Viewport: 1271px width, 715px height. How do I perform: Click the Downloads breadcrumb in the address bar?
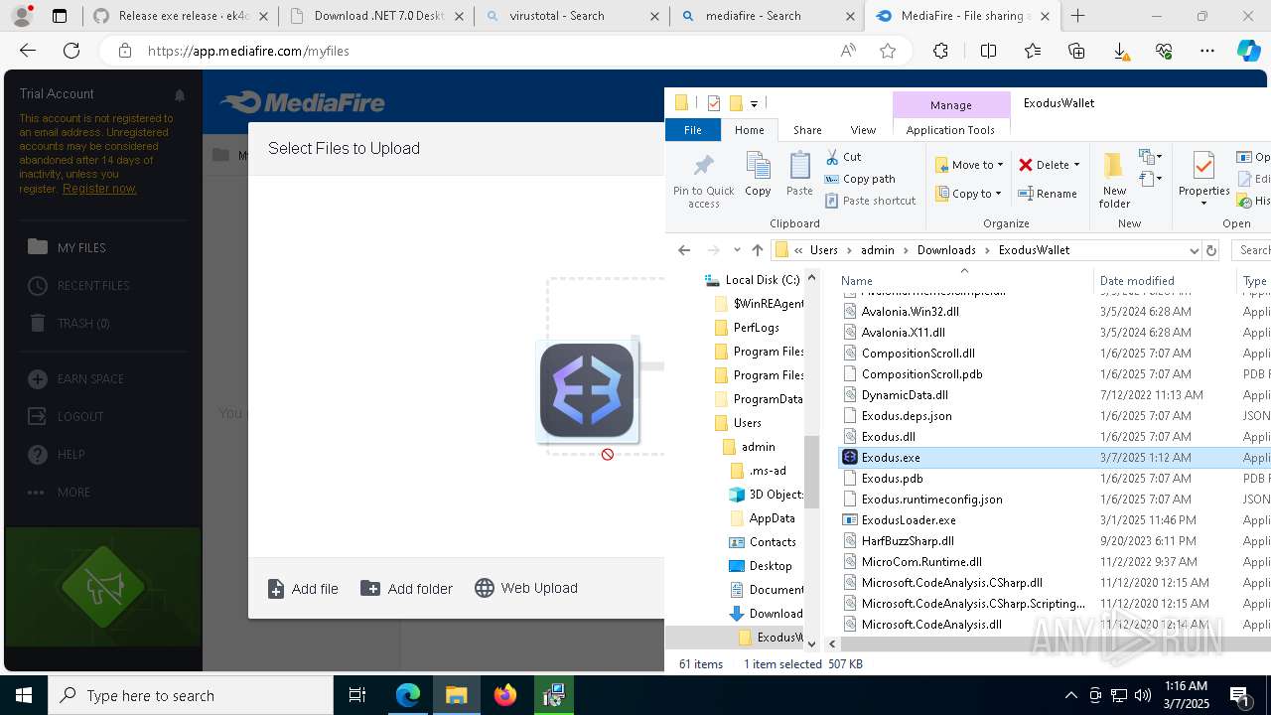[x=946, y=250]
